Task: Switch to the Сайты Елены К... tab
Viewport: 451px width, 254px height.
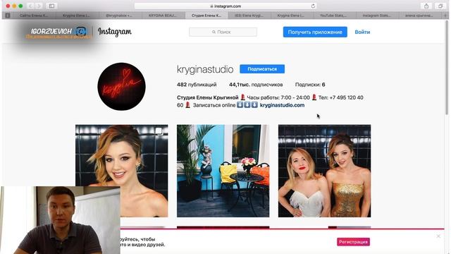Action: pyautogui.click(x=34, y=16)
